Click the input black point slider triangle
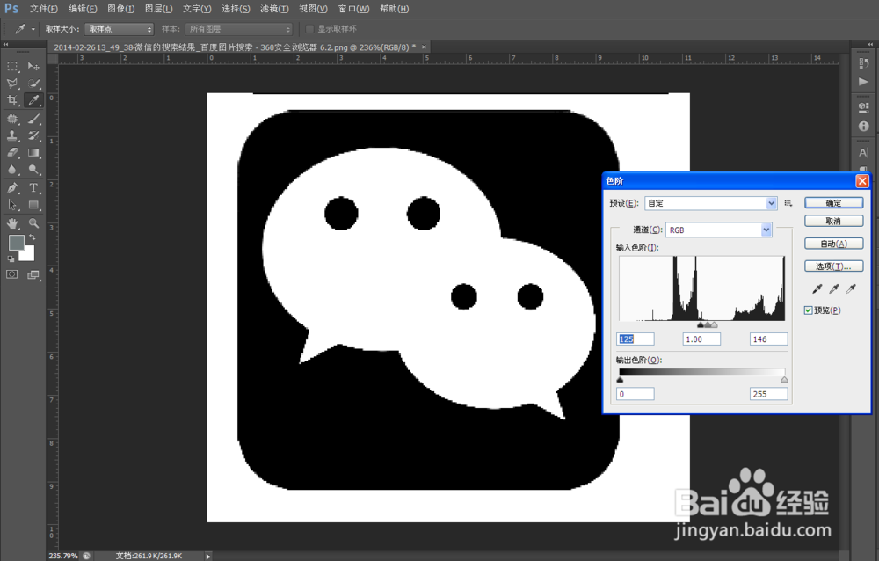Image resolution: width=879 pixels, height=561 pixels. tap(701, 324)
